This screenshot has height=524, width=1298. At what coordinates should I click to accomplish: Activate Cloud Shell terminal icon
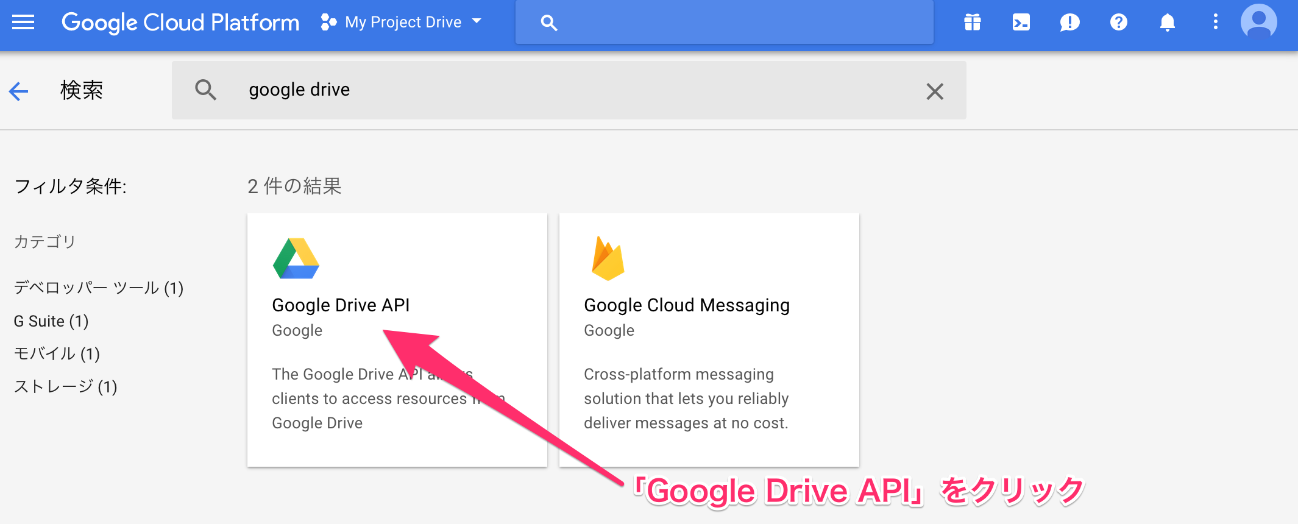pyautogui.click(x=1021, y=23)
